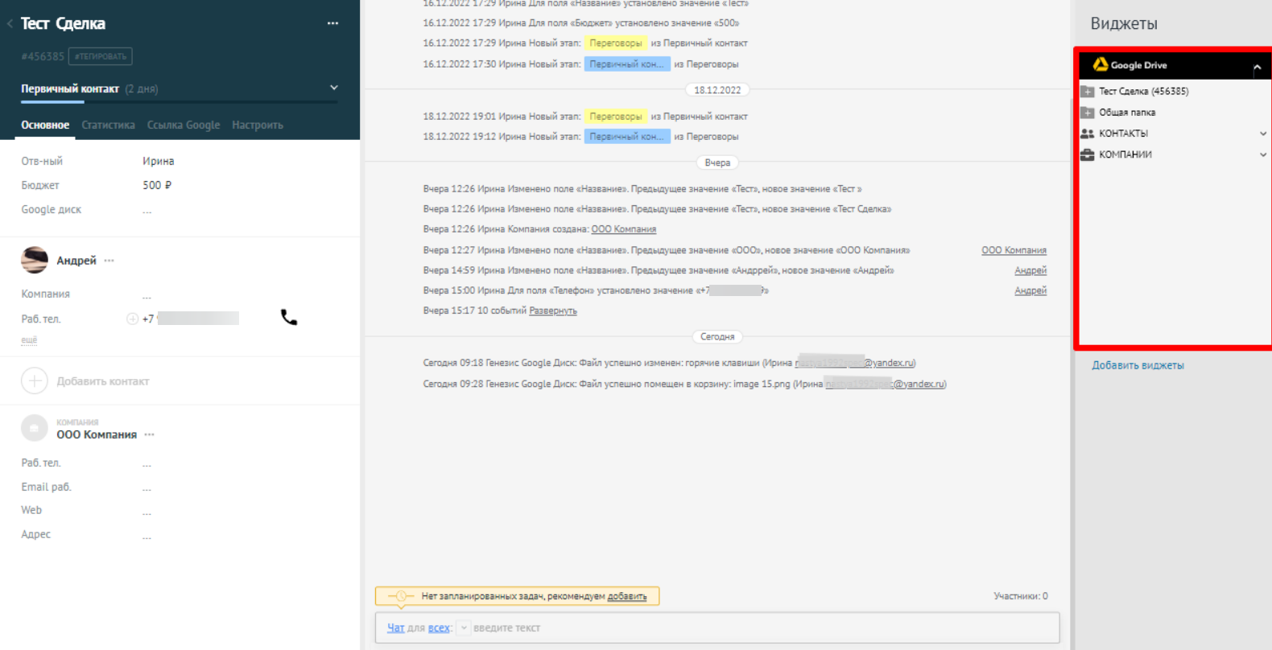Go back using arrow beside Тест Сделка
Image resolution: width=1272 pixels, height=650 pixels.
tap(10, 24)
